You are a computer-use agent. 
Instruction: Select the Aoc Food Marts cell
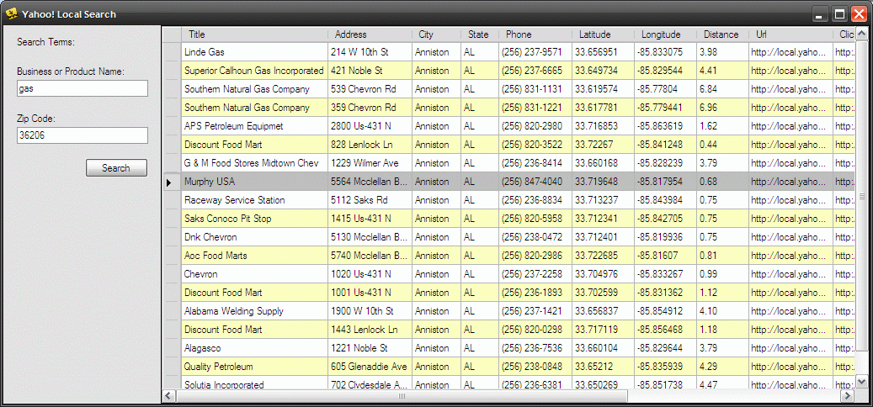tap(254, 256)
